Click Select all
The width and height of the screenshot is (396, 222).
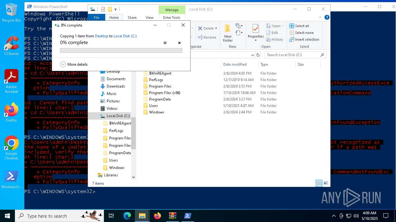pos(299,26)
